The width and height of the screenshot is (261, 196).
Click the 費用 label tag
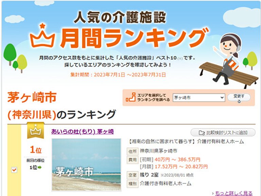pyautogui.click(x=133, y=160)
